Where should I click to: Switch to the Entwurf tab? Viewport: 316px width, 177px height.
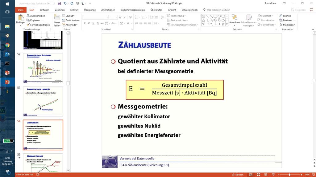pyautogui.click(x=74, y=10)
